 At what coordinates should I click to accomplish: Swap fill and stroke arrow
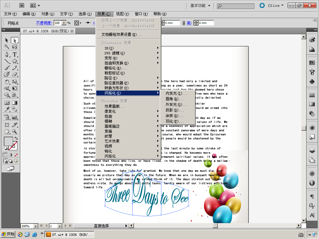(x=16, y=138)
